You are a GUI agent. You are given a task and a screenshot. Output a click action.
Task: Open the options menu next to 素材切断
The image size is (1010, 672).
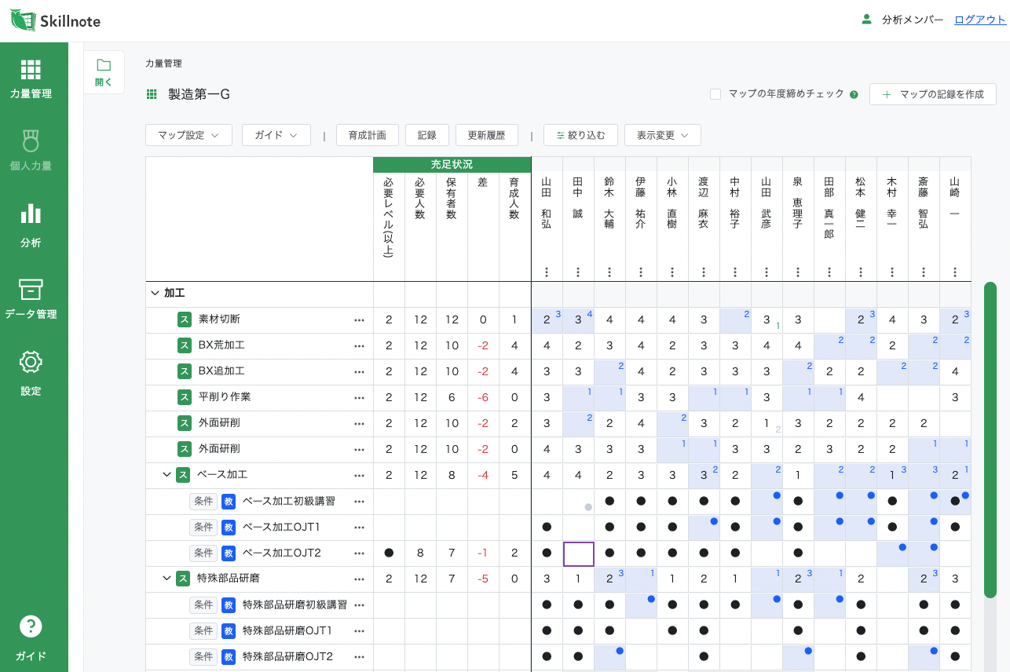click(x=360, y=320)
